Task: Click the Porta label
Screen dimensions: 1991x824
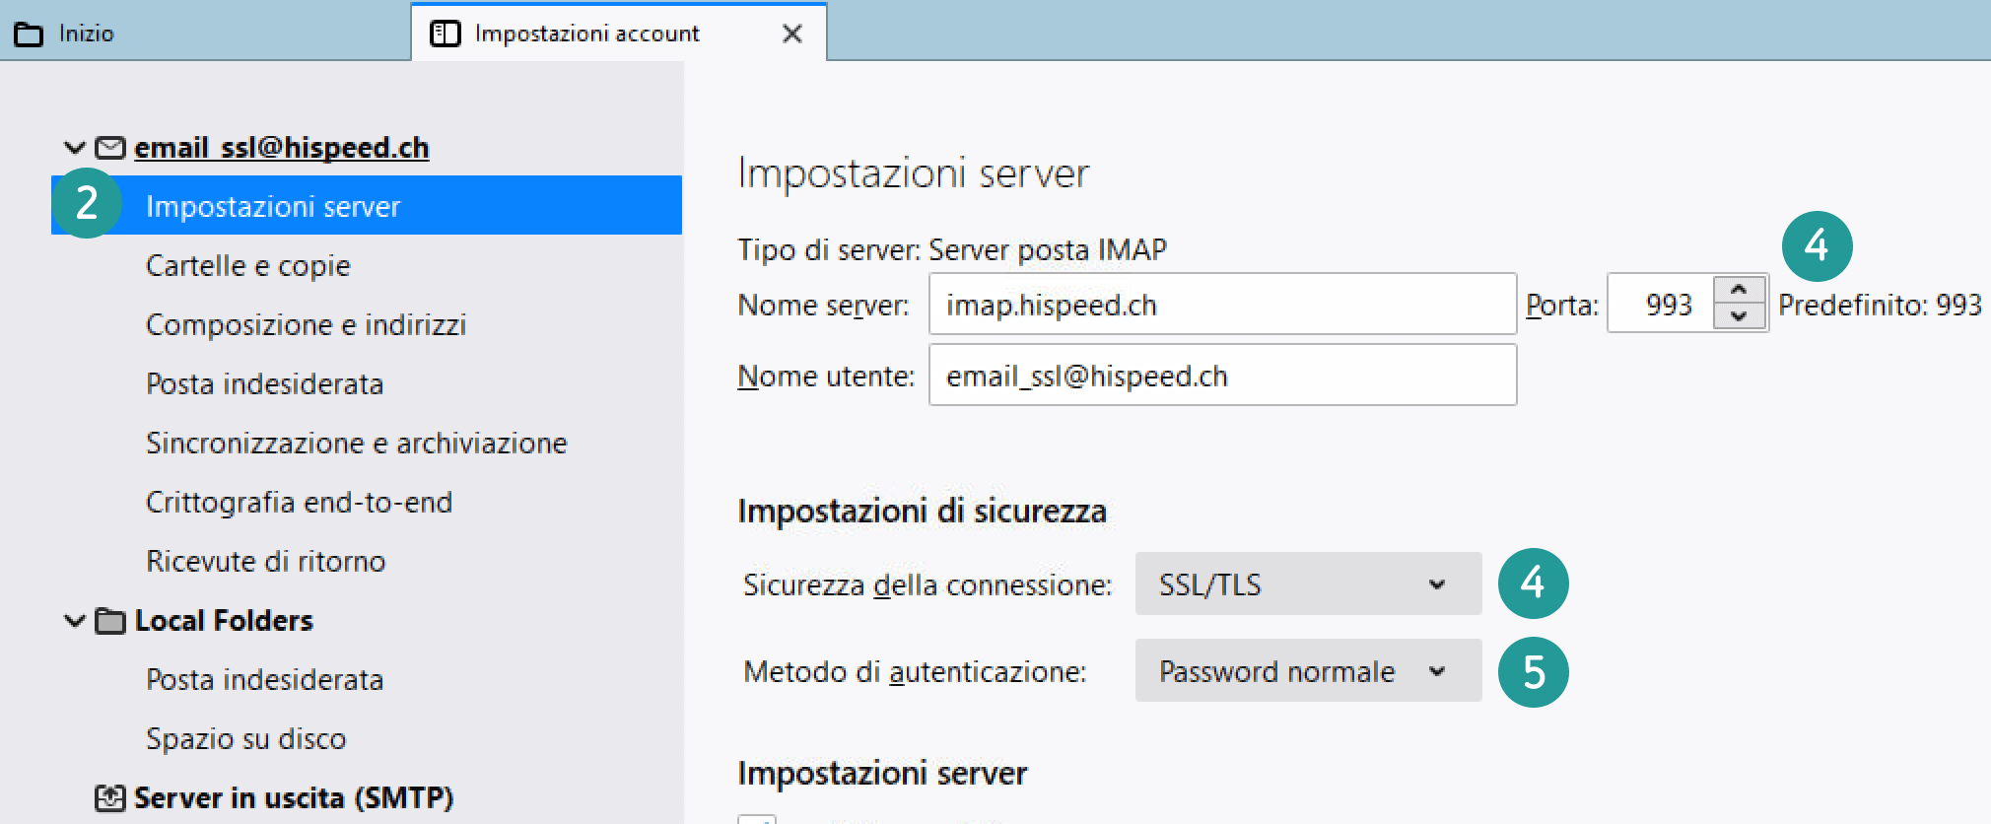Action: [x=1562, y=306]
